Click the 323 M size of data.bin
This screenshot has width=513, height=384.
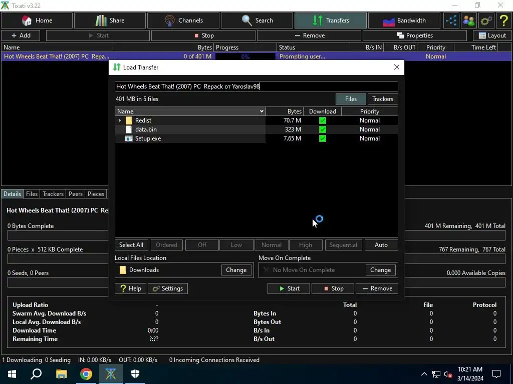[x=293, y=129]
